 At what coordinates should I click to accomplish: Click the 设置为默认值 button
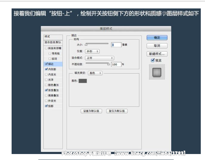click(91, 111)
